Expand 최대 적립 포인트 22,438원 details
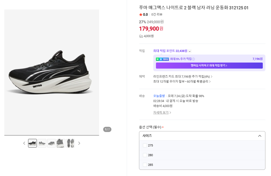Image resolution: width=271 pixels, height=176 pixels. tap(190, 51)
